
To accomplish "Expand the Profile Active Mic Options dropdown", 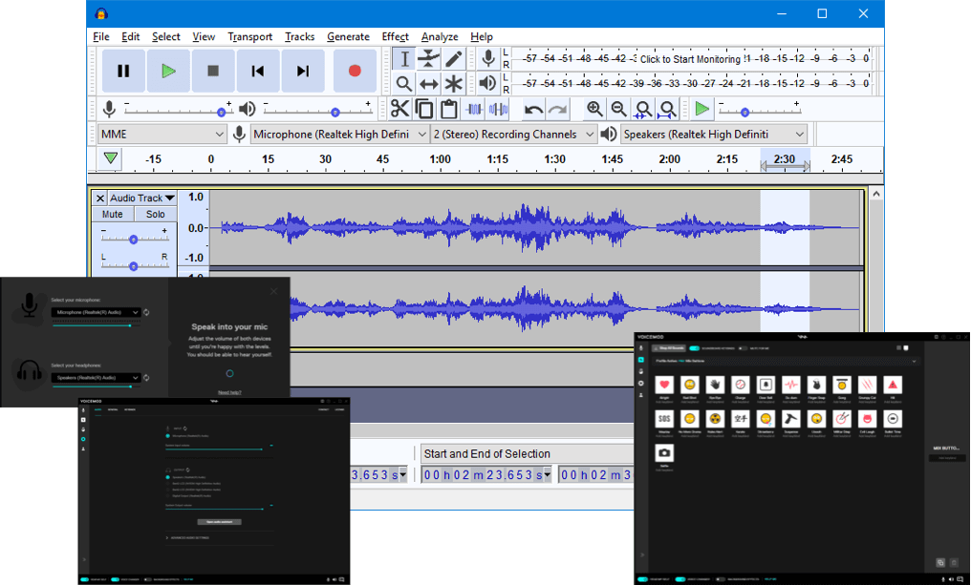I will click(x=914, y=361).
